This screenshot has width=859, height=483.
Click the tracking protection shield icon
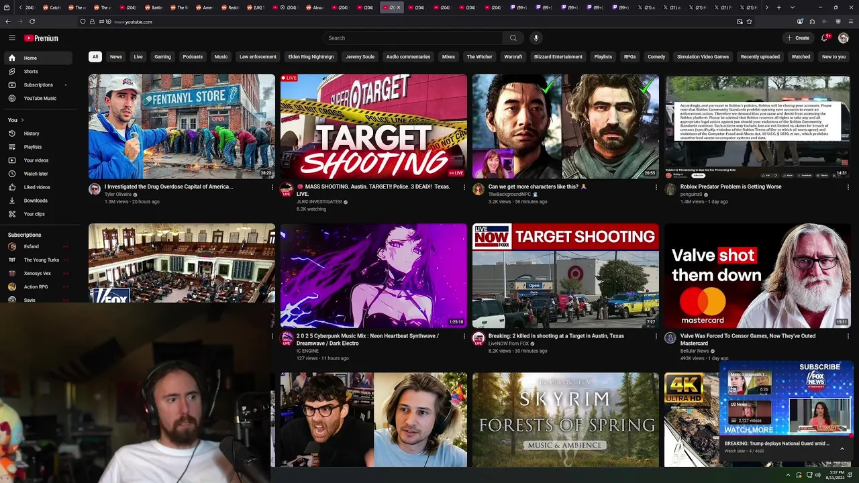(83, 21)
